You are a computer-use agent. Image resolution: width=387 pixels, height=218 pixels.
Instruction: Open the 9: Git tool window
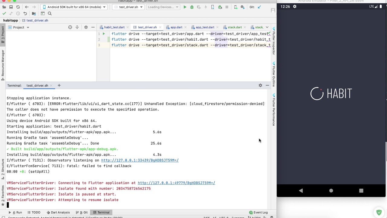coord(82,212)
